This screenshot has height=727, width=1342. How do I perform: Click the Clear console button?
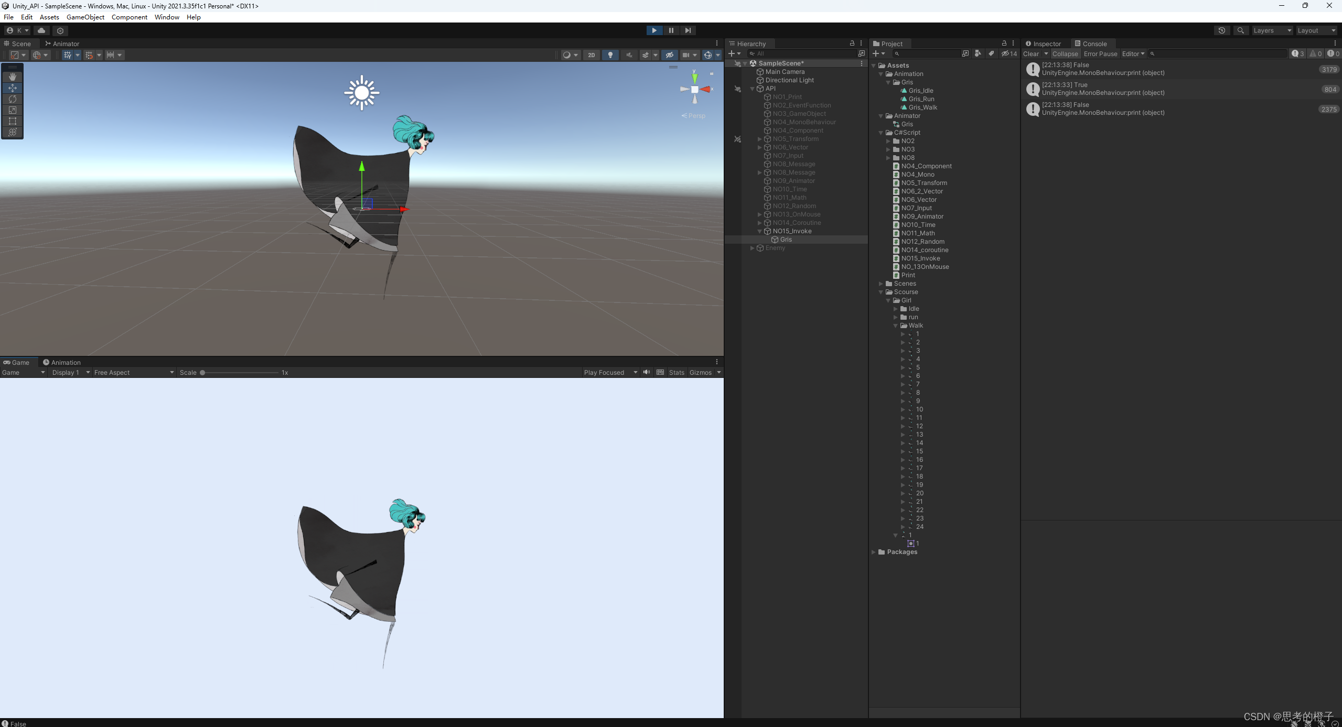[x=1030, y=54]
